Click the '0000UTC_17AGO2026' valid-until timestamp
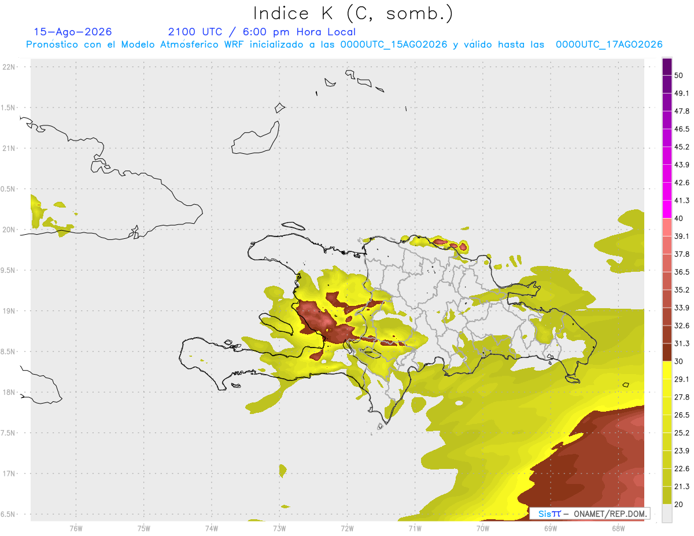Viewport: 694px width, 536px height. pyautogui.click(x=609, y=45)
